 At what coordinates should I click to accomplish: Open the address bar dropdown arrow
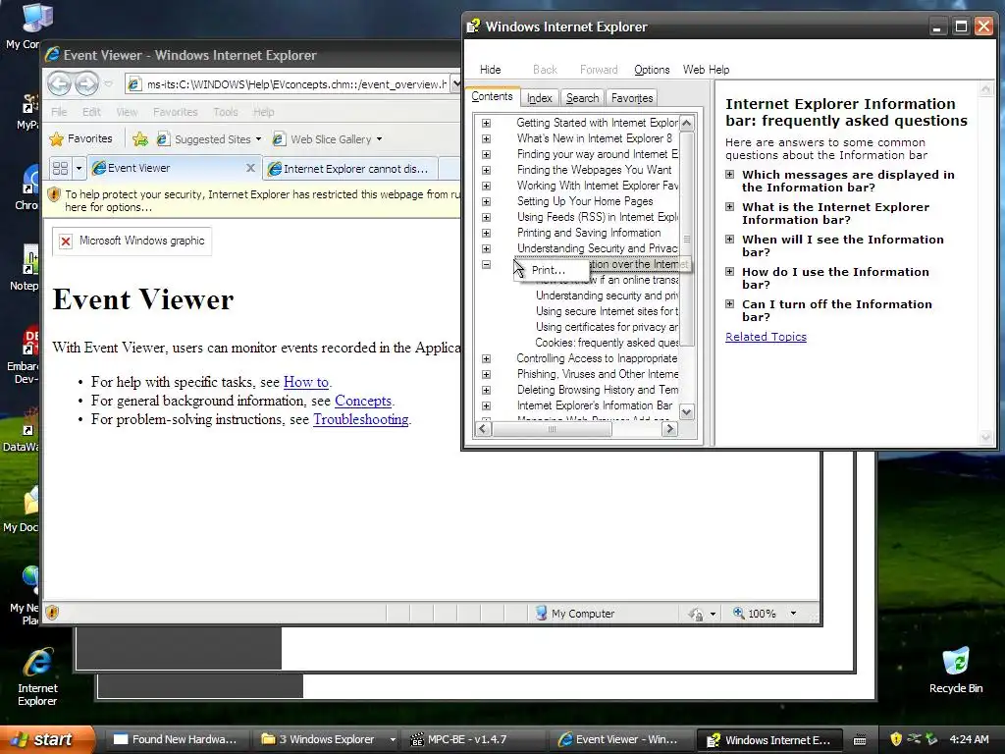tap(455, 84)
